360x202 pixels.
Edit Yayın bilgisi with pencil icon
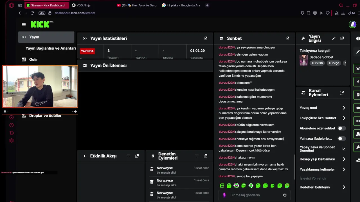coord(334,38)
